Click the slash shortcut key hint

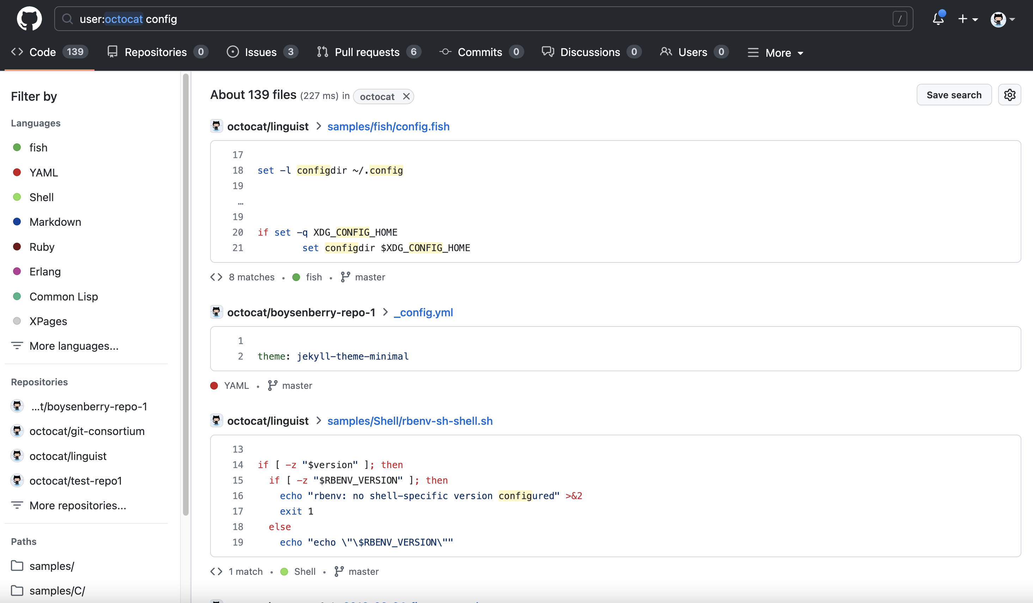900,19
